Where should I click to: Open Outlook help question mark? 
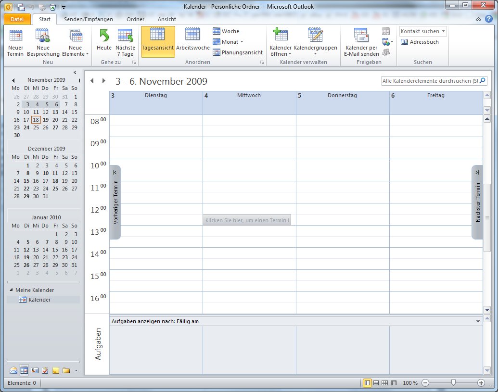[489, 19]
